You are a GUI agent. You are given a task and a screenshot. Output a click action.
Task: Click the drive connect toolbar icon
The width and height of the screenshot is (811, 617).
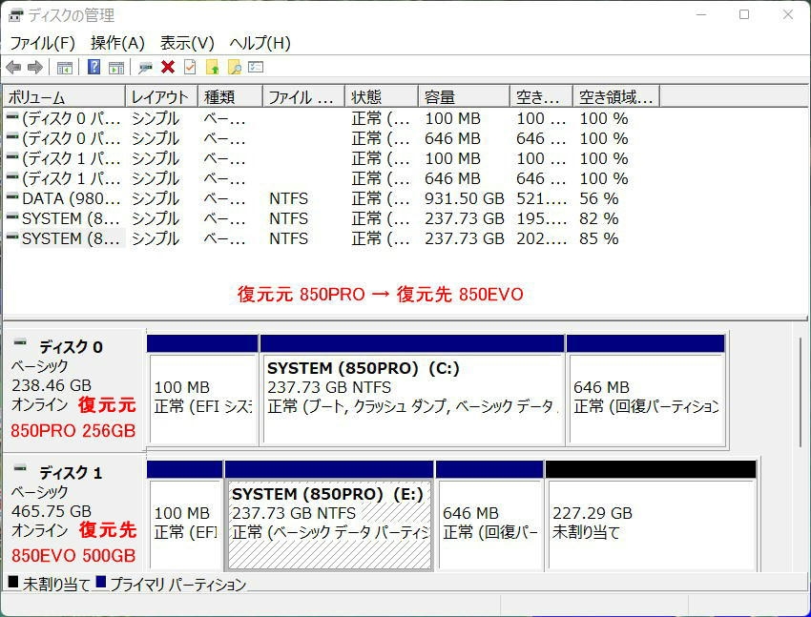pyautogui.click(x=145, y=68)
